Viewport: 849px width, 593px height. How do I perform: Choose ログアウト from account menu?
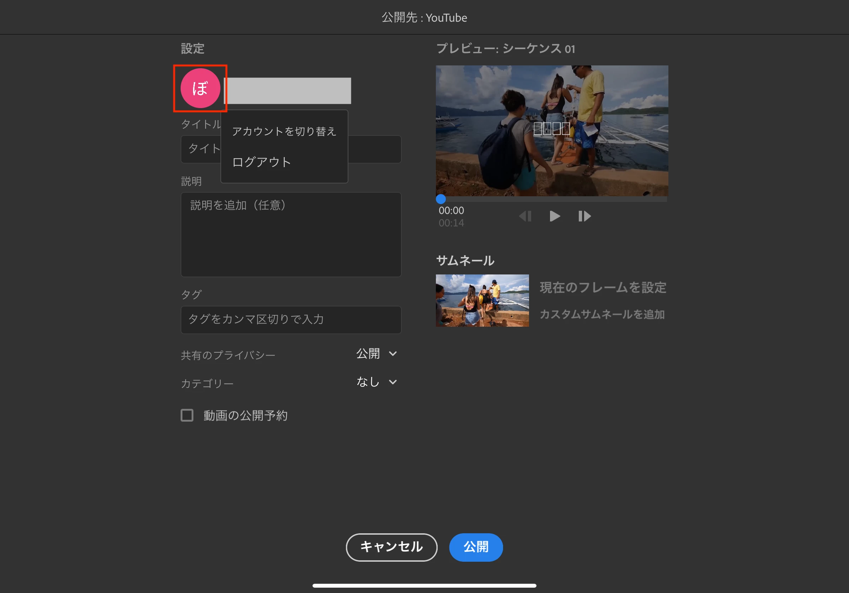coord(261,162)
